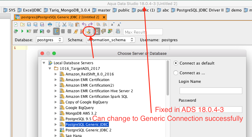
Task: Click the grayed-out Stop execution icon
Action: coord(48,31)
